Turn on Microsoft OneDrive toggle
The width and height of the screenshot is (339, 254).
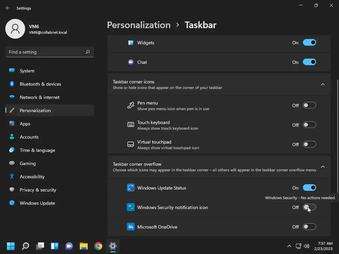(x=310, y=227)
